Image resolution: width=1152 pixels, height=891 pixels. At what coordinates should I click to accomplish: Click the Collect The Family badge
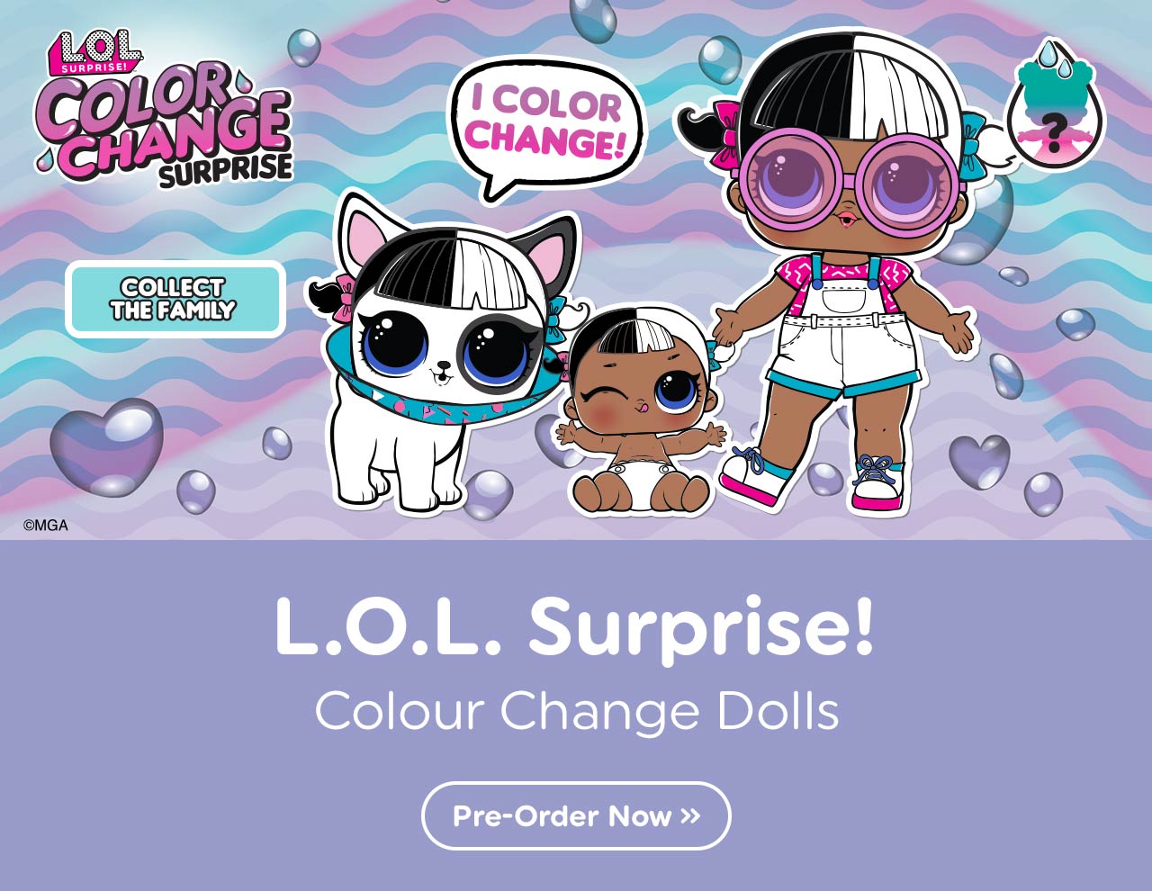(x=175, y=299)
